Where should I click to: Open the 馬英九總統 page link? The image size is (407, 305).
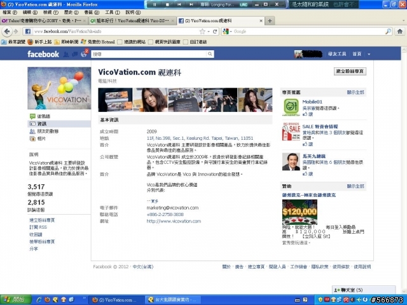(x=314, y=156)
